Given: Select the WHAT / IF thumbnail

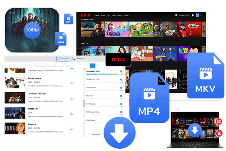Looking at the screenshot, I should pos(15,113).
